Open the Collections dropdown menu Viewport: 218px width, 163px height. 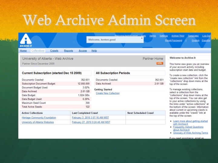point(38,51)
